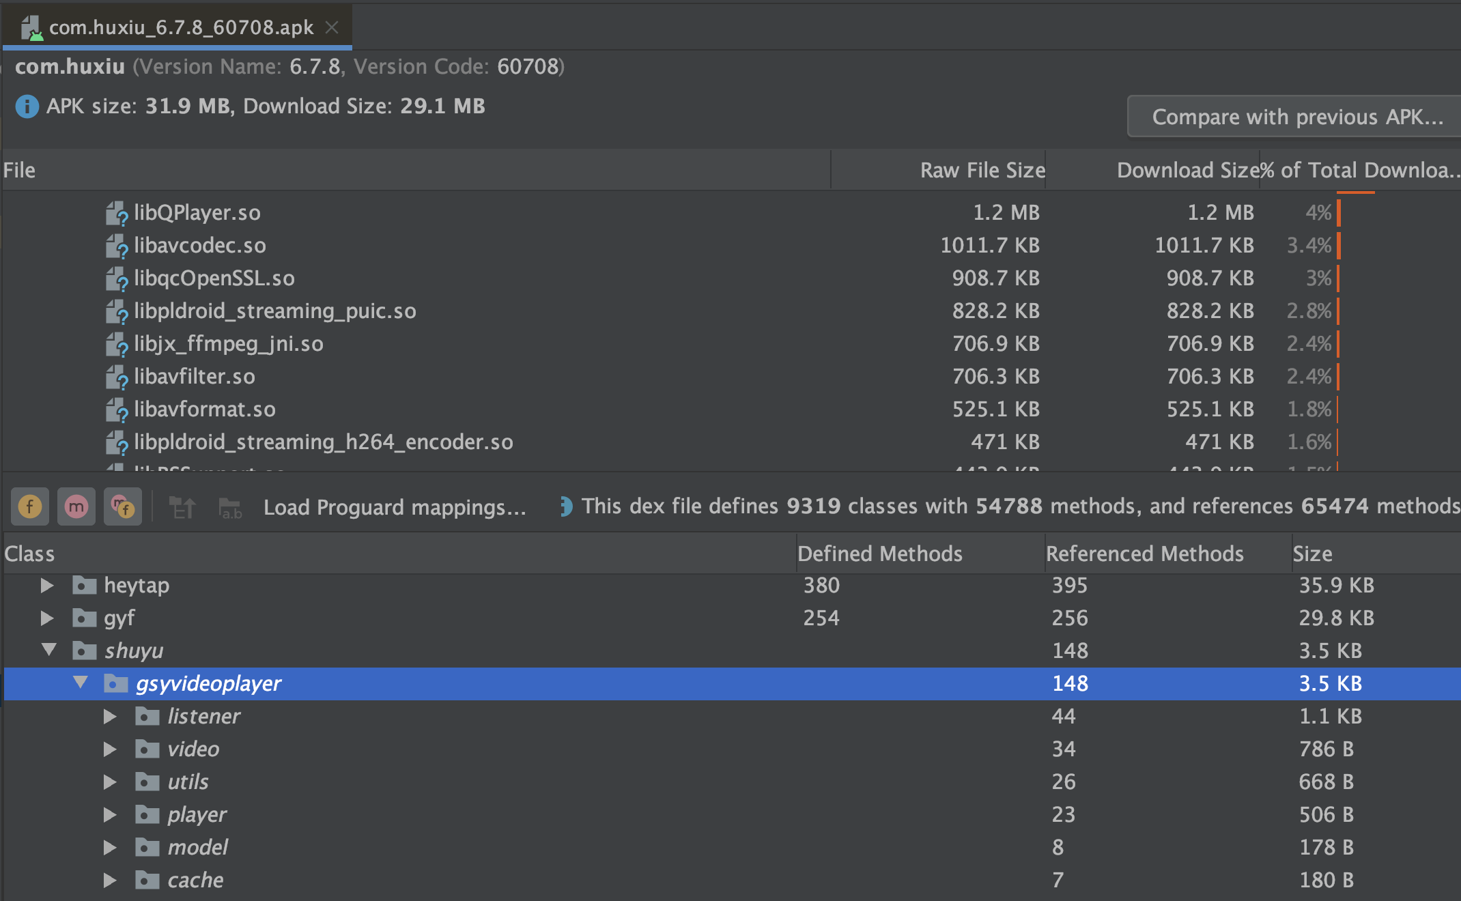Click the 35.9 KB size of heytap

tap(1337, 586)
